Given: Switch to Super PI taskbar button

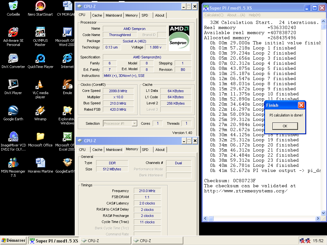Looking at the screenshot, I should tap(54, 241).
